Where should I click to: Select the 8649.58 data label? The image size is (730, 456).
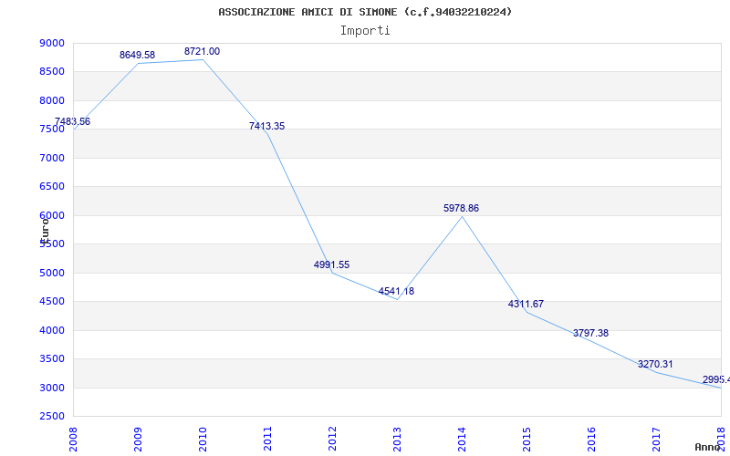(x=138, y=55)
